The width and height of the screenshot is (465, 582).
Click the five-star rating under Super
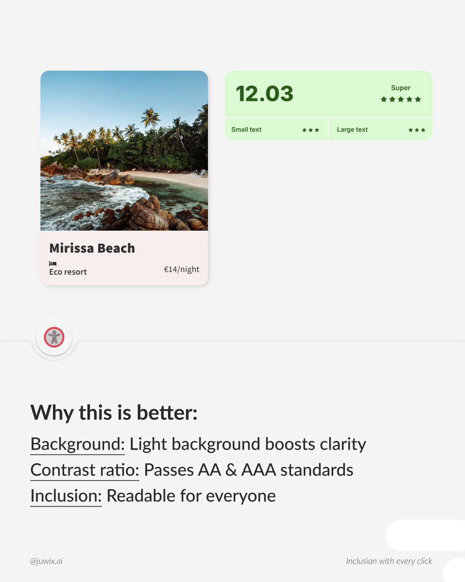pyautogui.click(x=400, y=100)
